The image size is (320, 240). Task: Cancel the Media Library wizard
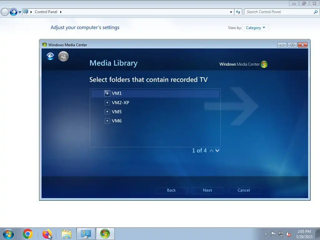[x=244, y=190]
